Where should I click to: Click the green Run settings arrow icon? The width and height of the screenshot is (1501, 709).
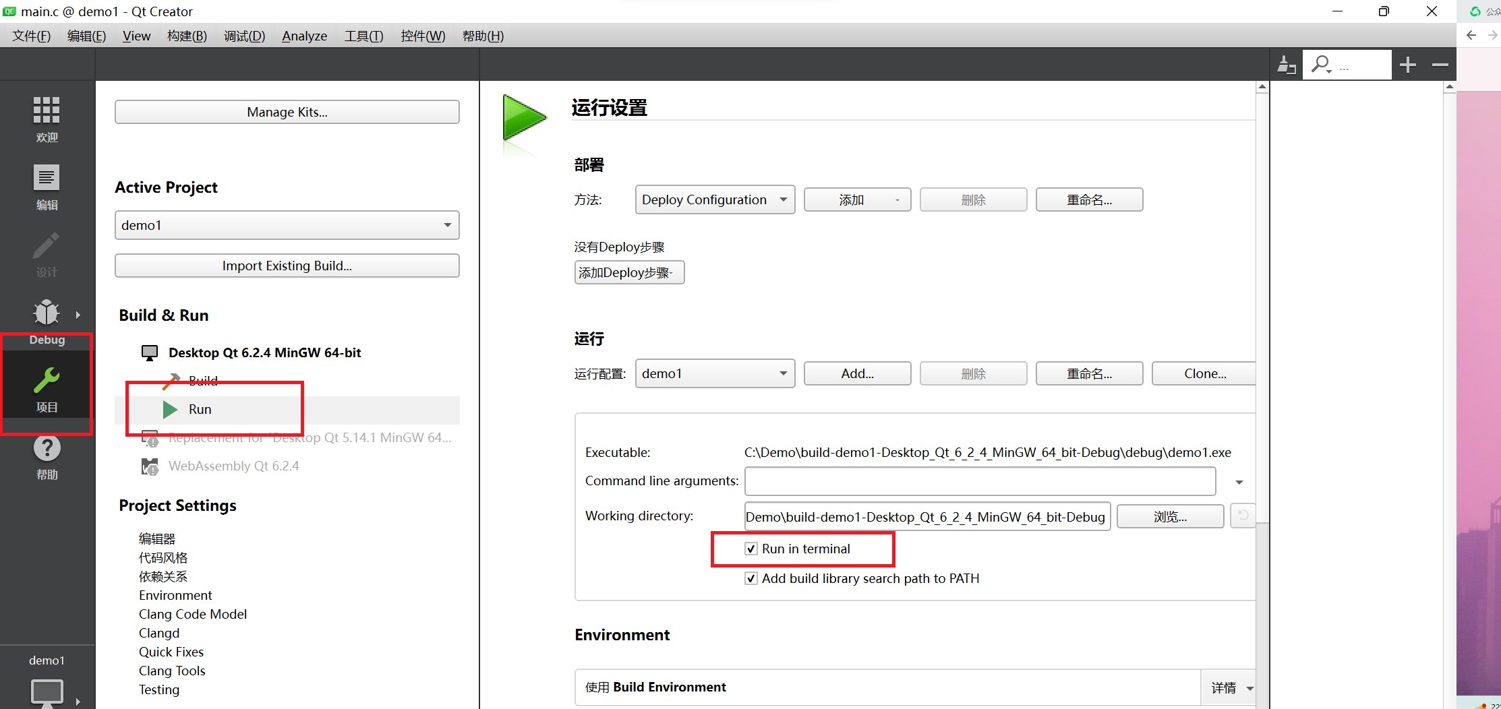coord(524,119)
